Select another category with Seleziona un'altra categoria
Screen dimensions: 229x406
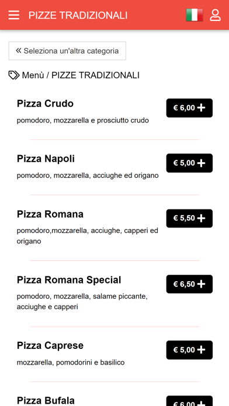67,51
